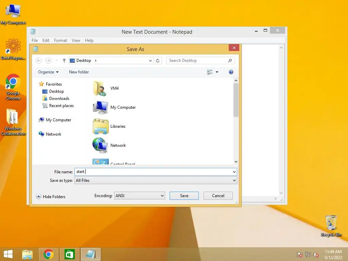Open the Recycle Bin on desktop
The image size is (348, 261).
click(x=331, y=226)
